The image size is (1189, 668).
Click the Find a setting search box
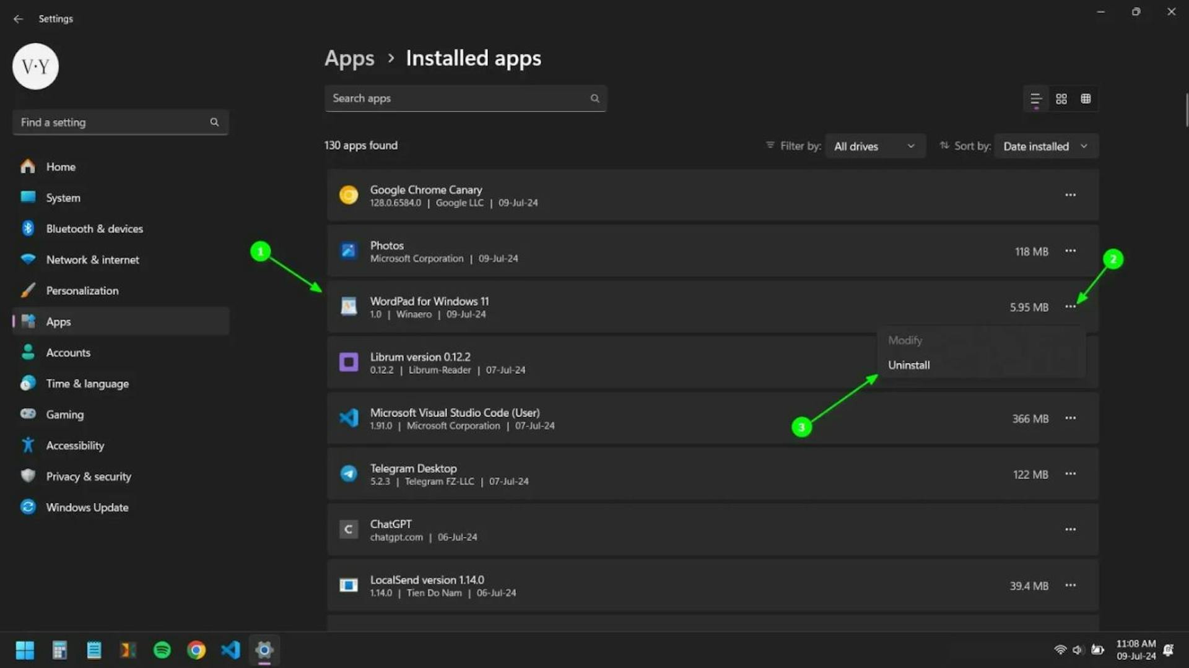[115, 123]
